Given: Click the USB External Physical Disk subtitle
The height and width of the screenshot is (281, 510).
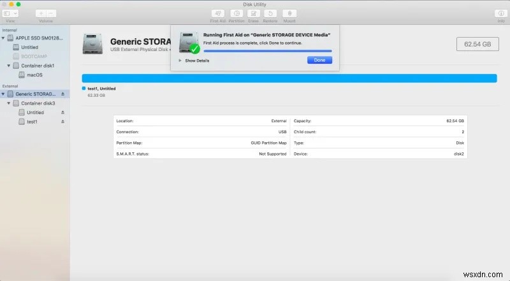Looking at the screenshot, I should tap(139, 50).
